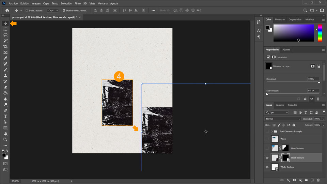The width and height of the screenshot is (327, 184).
Task: Click the rainbow hue slider strip
Action: tap(320, 33)
